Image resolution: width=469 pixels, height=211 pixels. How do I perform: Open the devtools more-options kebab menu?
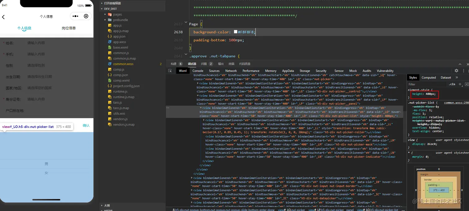pos(464,71)
